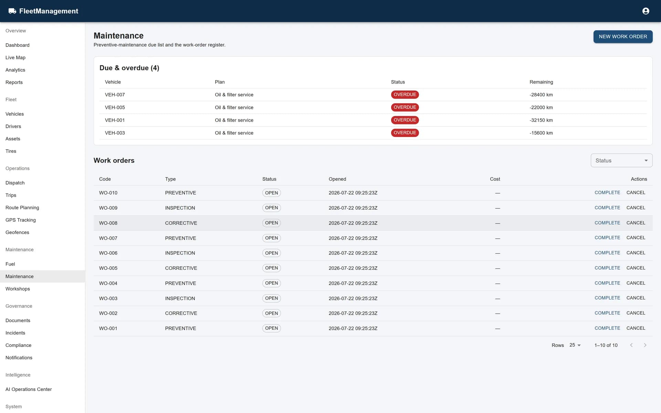Open Compliance in the sidebar
Screen dimensions: 661x413
pos(42,345)
